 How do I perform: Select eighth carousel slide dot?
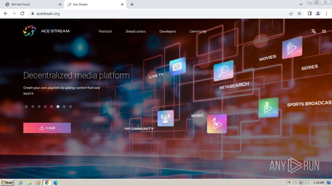coord(70,106)
